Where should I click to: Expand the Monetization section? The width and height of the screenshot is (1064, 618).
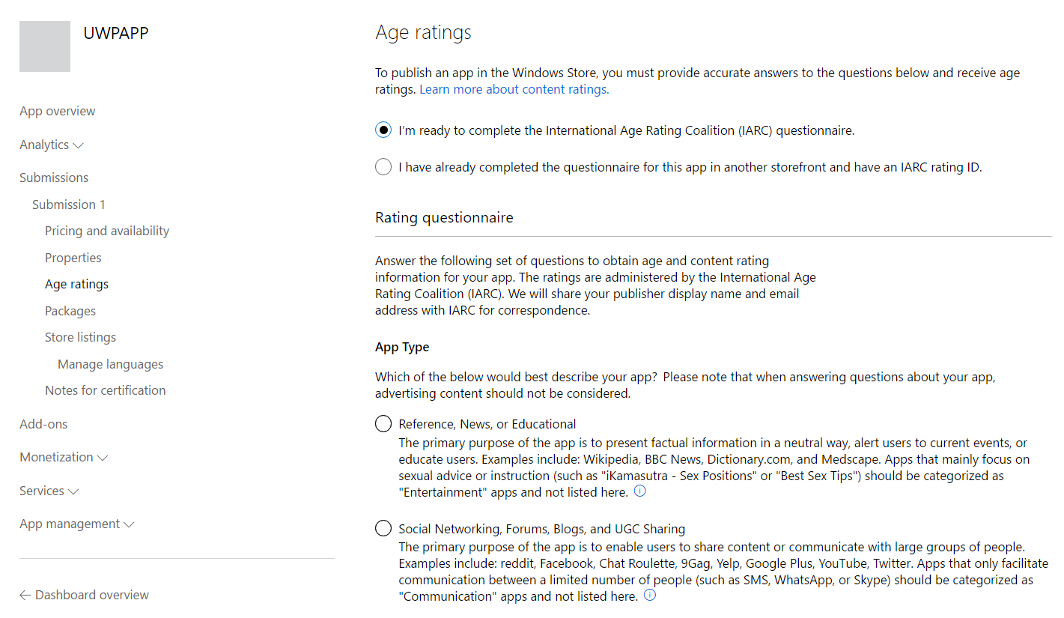[x=64, y=457]
